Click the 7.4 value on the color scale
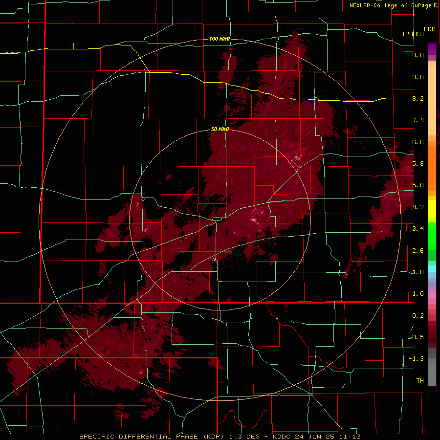The image size is (440, 440). coord(418,120)
